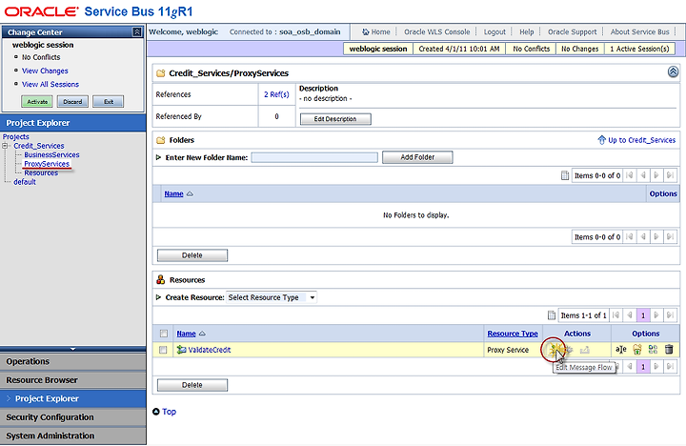Open System Administration section
Image resolution: width=686 pixels, height=446 pixels.
[72, 436]
